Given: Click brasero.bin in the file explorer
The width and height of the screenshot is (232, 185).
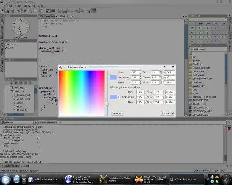Looking at the screenshot, I should pyautogui.click(x=199, y=104).
